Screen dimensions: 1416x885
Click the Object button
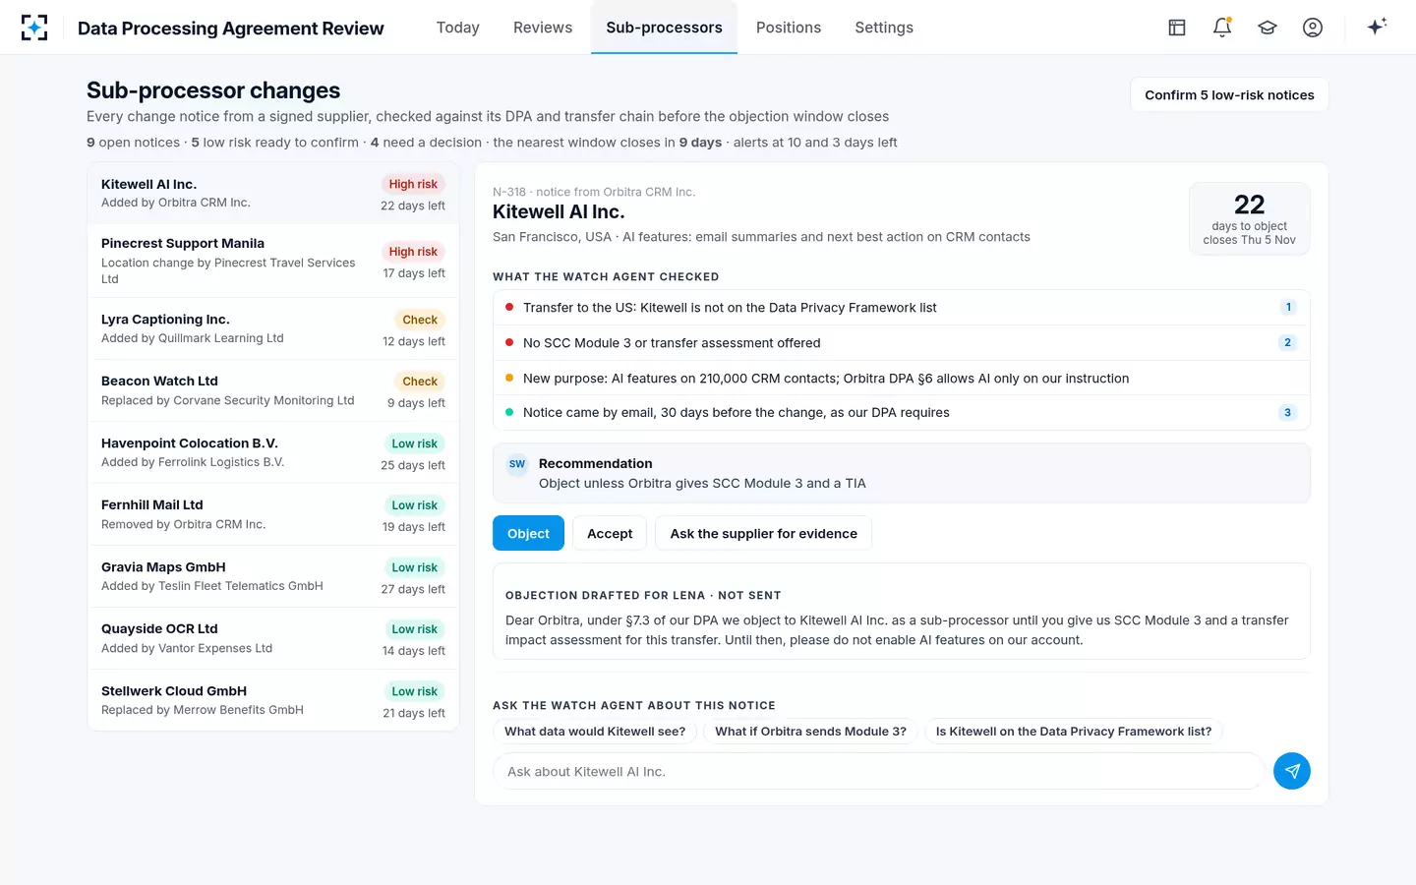click(528, 533)
